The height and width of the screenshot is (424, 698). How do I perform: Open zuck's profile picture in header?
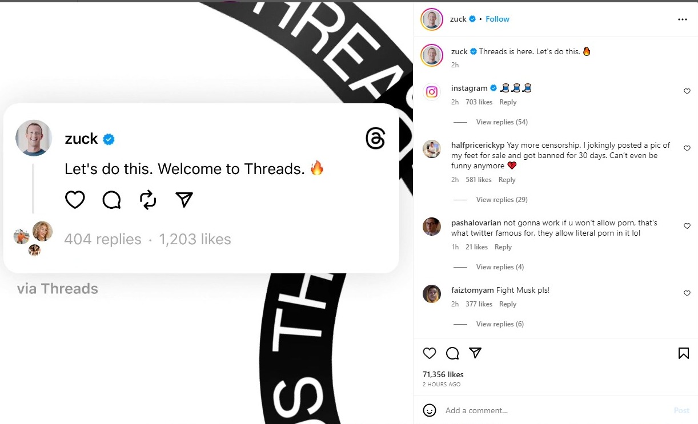click(432, 19)
